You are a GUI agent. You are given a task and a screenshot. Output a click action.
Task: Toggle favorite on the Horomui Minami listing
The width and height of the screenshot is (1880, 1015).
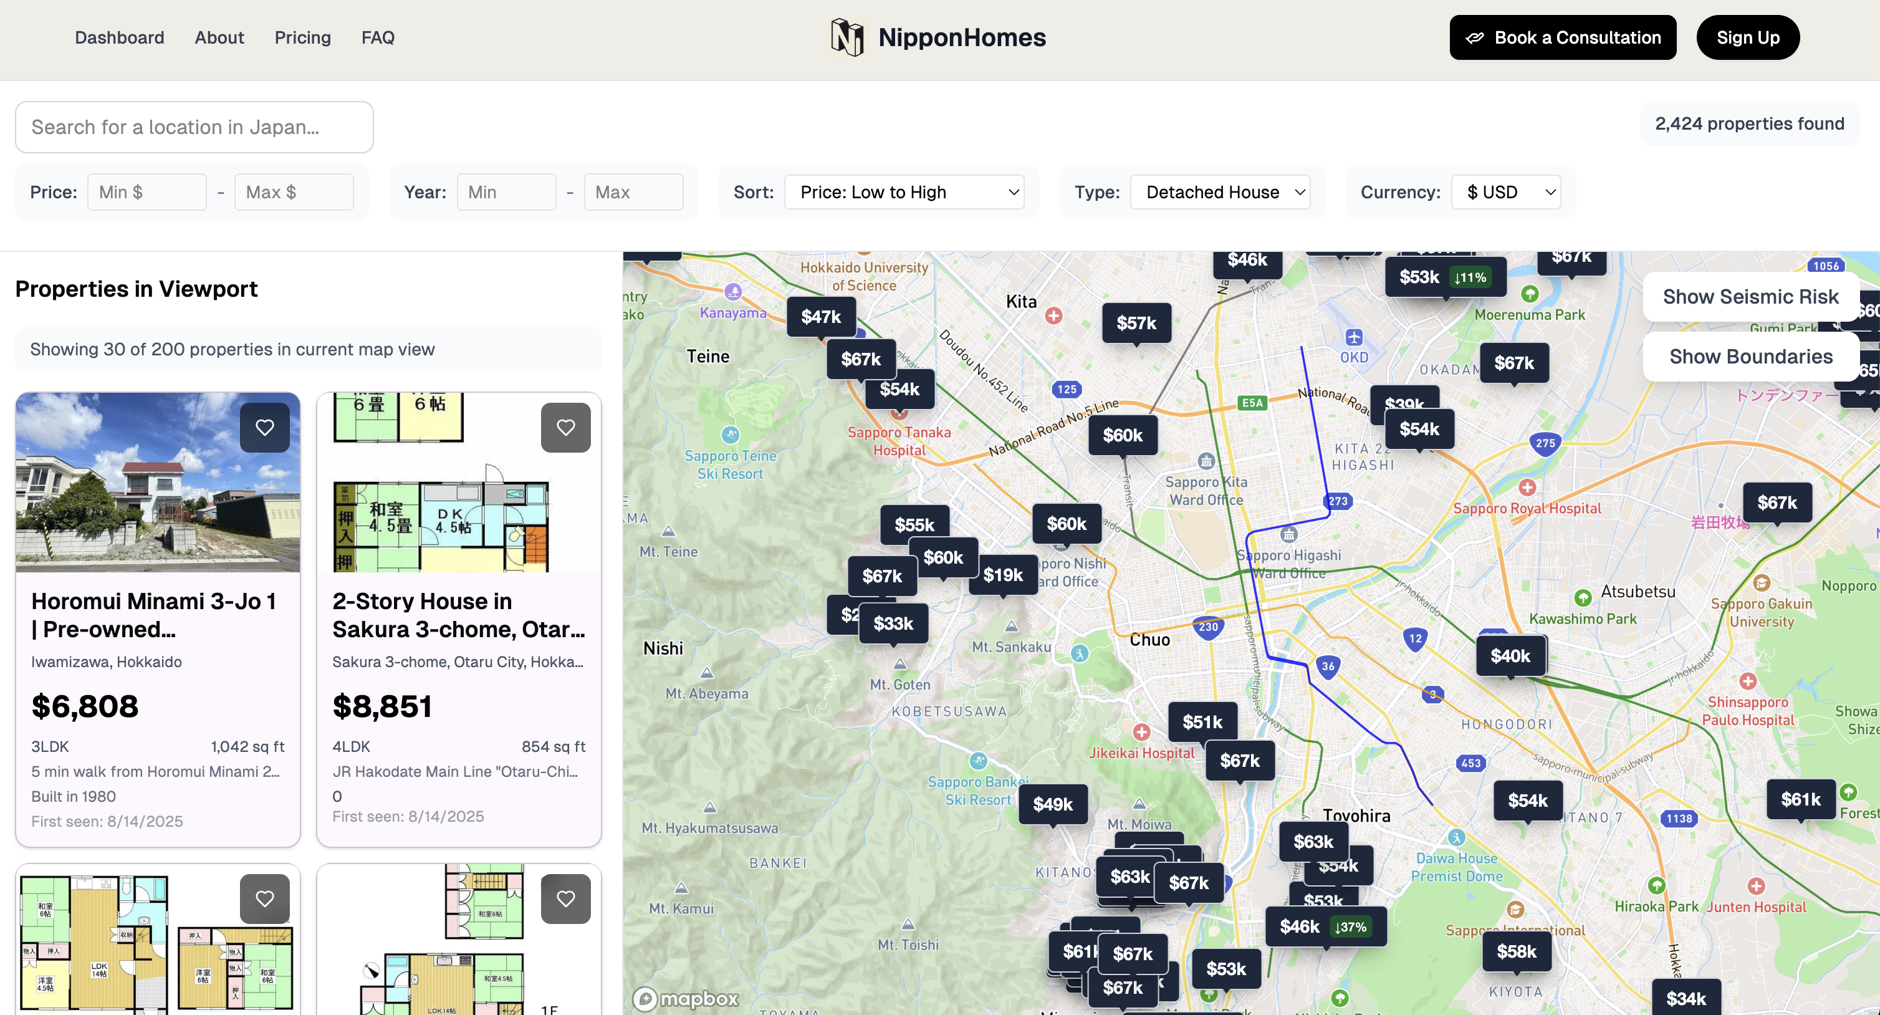point(265,427)
